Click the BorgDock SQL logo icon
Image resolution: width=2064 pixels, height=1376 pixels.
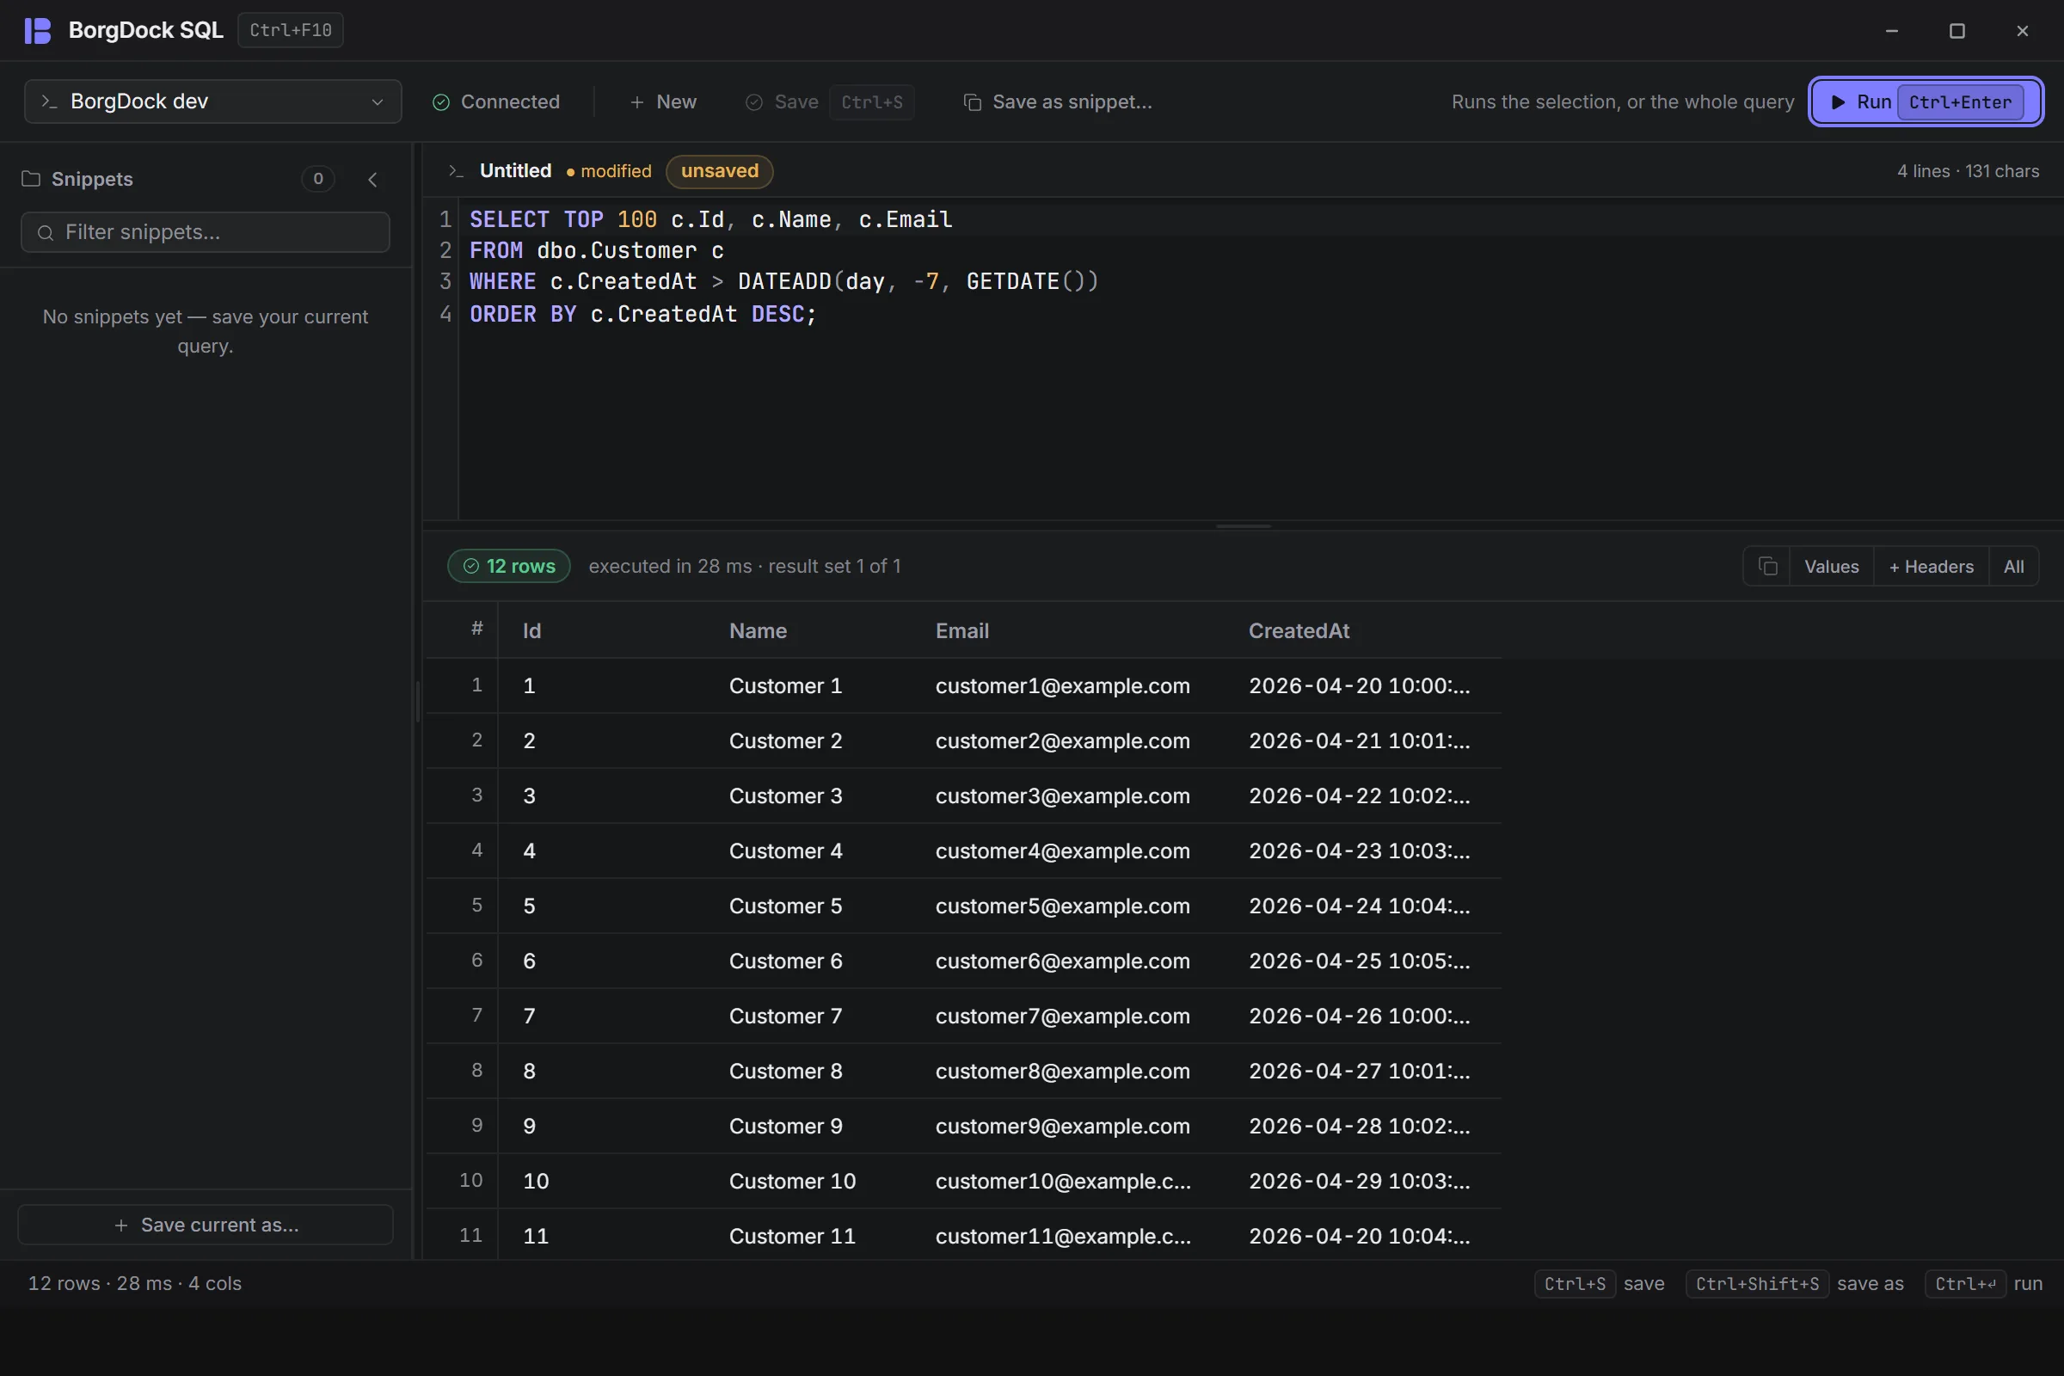pos(38,31)
